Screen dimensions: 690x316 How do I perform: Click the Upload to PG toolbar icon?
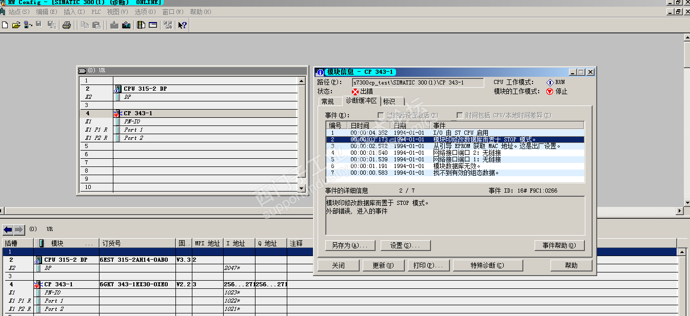[126, 25]
